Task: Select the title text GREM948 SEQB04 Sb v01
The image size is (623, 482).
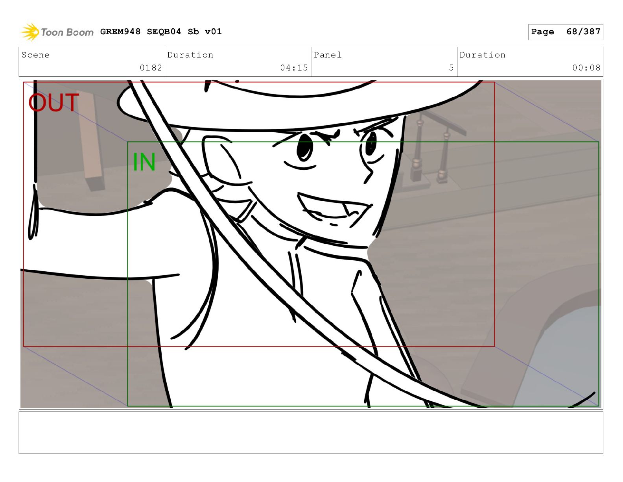Action: 161,32
